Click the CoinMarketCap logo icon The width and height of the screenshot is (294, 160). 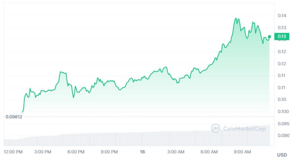click(x=215, y=128)
